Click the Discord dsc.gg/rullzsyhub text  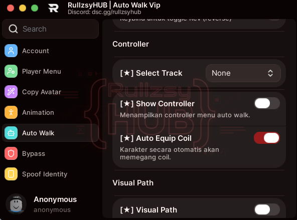pos(104,12)
